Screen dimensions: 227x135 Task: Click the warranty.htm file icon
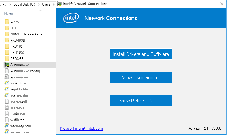click(x=7, y=126)
